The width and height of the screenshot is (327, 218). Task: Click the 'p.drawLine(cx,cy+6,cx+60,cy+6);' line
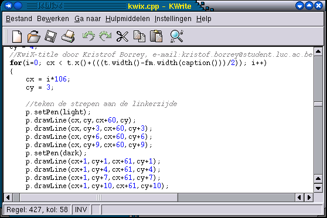89,137
